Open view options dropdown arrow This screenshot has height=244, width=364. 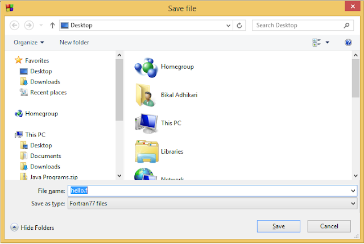(x=328, y=42)
